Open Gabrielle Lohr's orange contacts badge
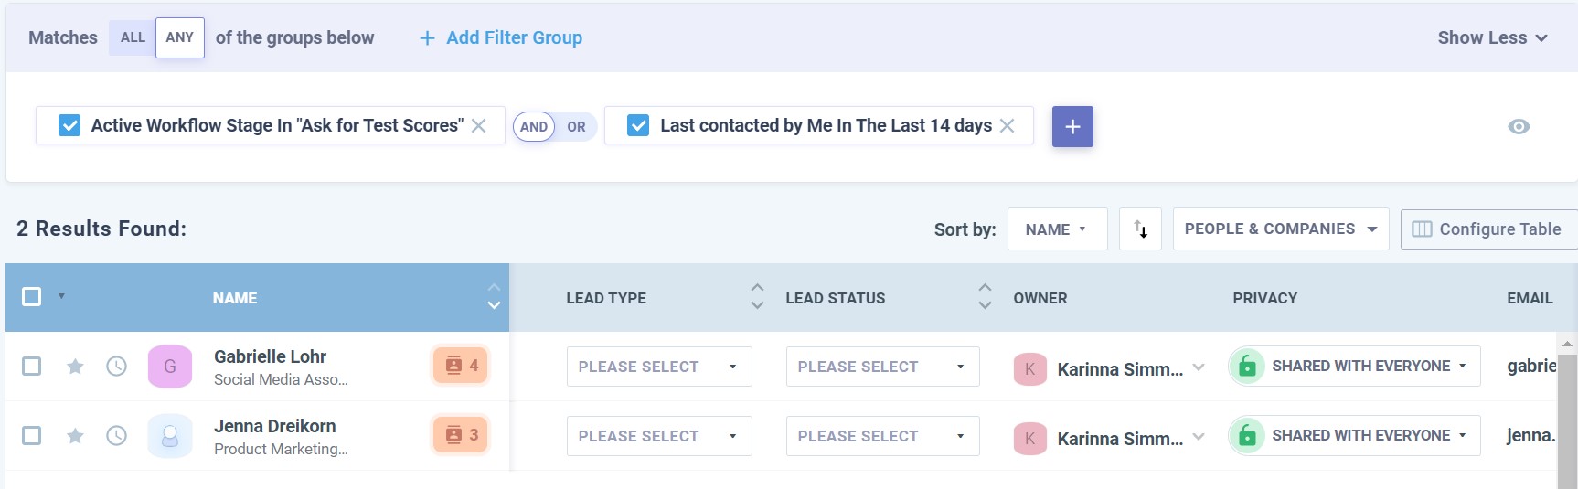 coord(461,366)
